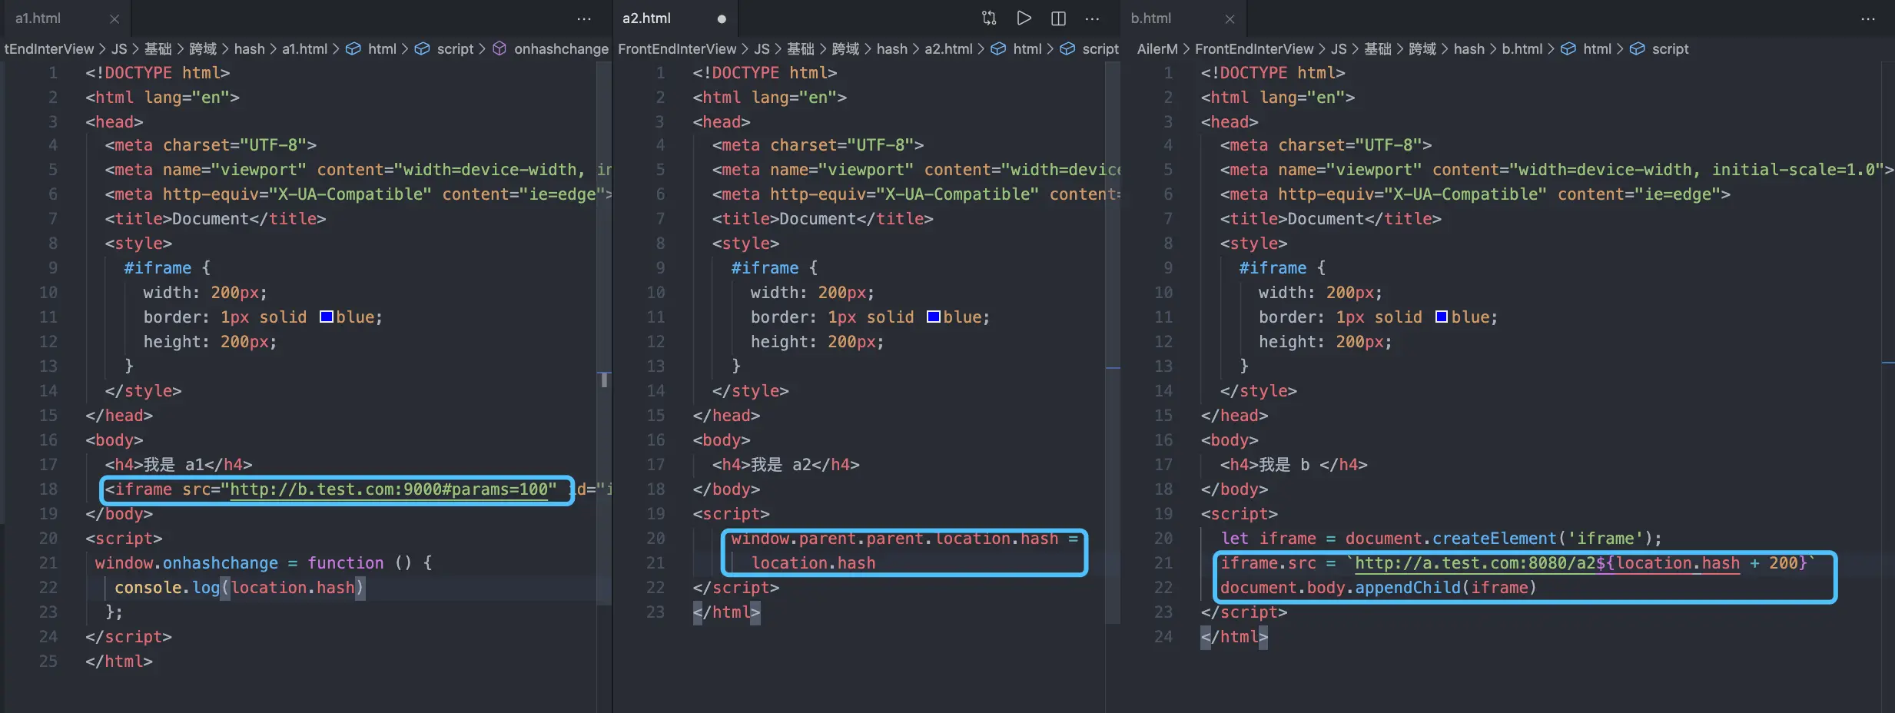Open FrontEndInterView breadcrumb in a2.html pane

(x=677, y=48)
